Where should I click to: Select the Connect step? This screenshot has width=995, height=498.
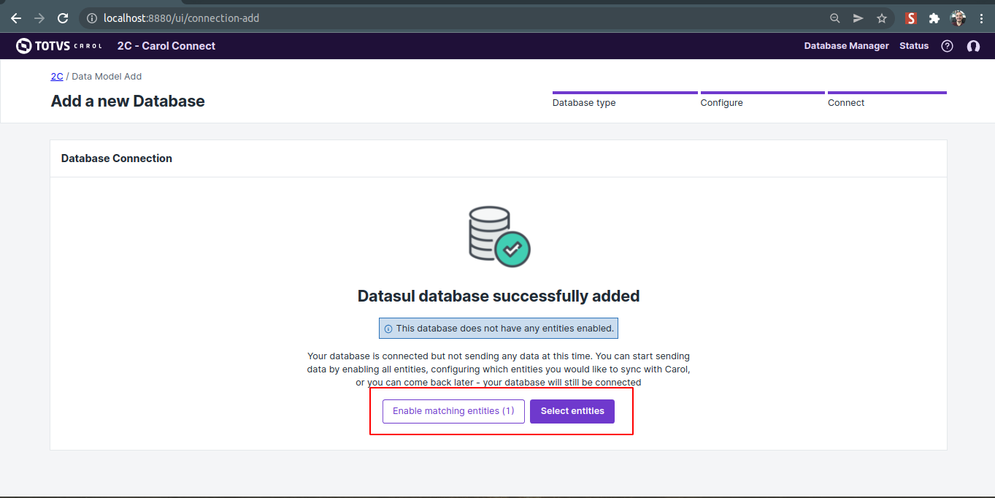[x=887, y=100]
